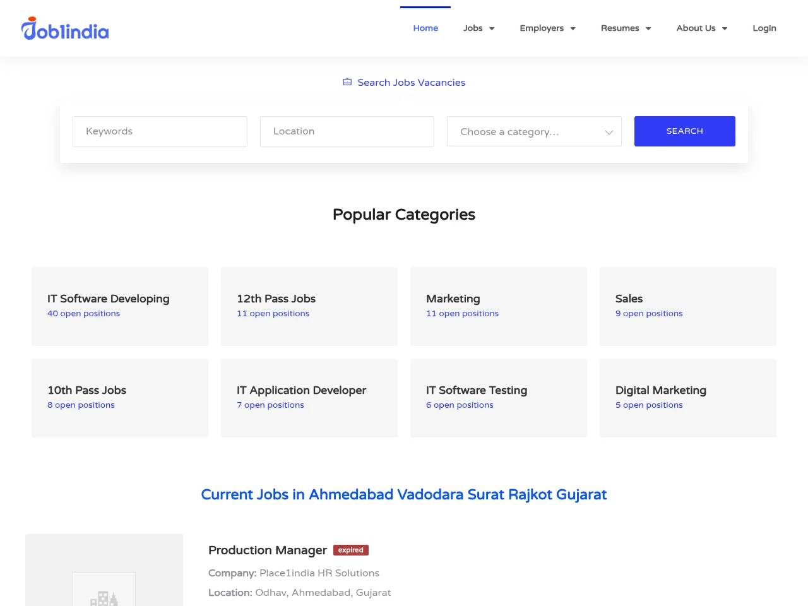
Task: Focus the Location input field
Action: tap(347, 131)
